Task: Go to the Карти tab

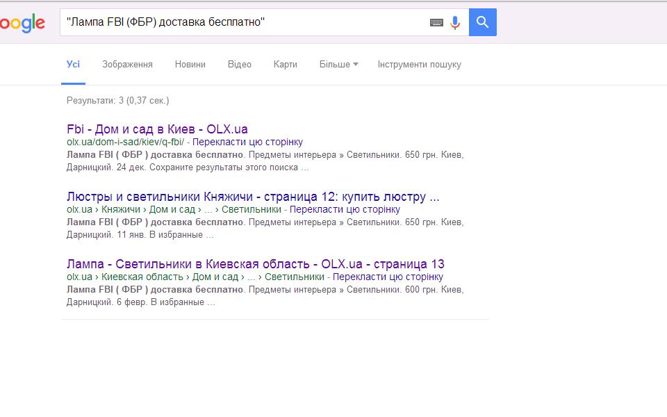Action: [285, 64]
